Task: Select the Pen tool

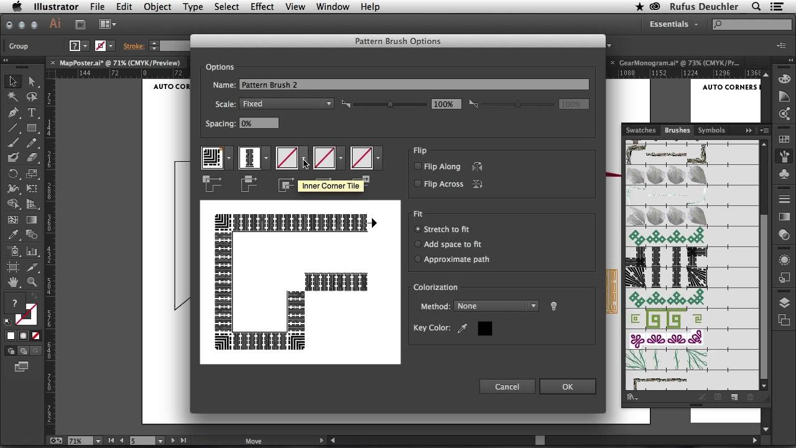Action: pos(13,113)
